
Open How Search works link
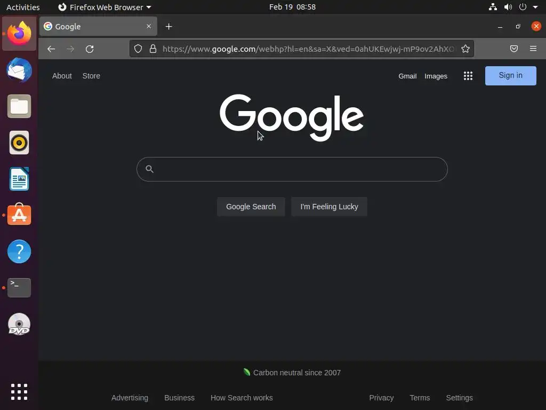pyautogui.click(x=242, y=398)
